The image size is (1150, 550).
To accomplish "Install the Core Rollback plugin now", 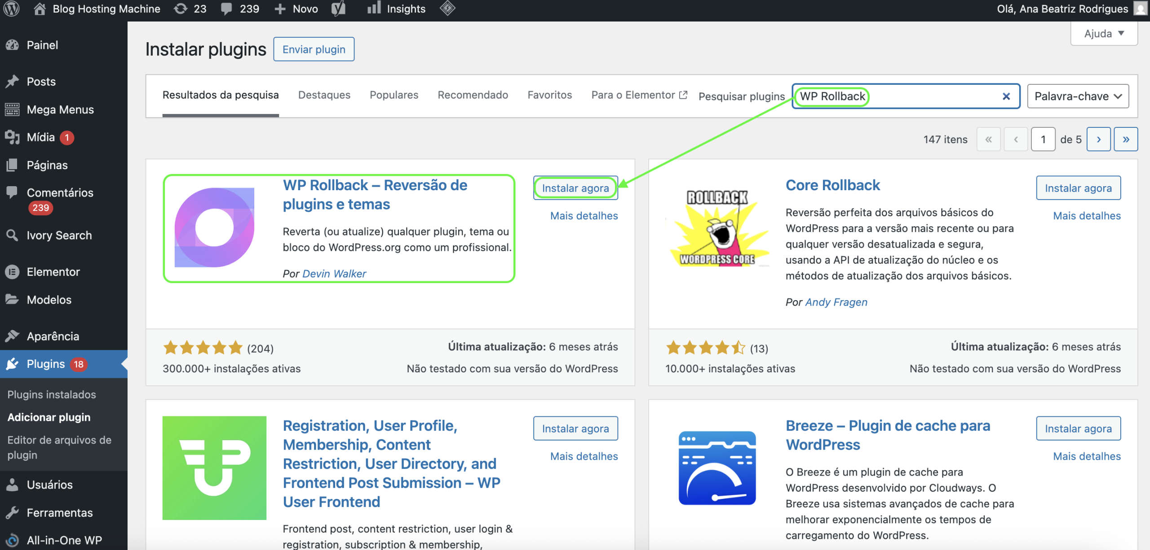I will 1078,188.
